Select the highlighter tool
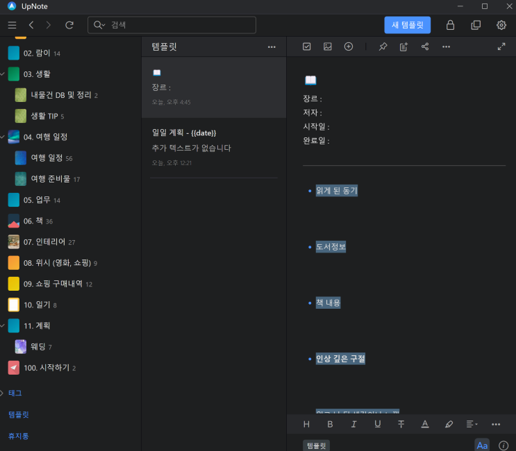This screenshot has width=516, height=451. (449, 424)
